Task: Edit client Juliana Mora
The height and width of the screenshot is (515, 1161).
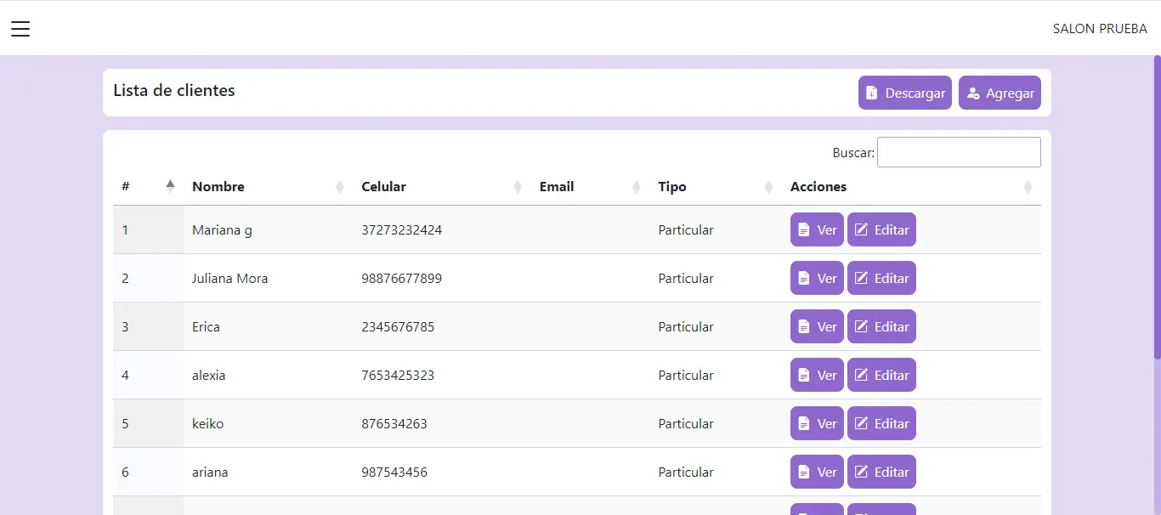Action: point(881,278)
